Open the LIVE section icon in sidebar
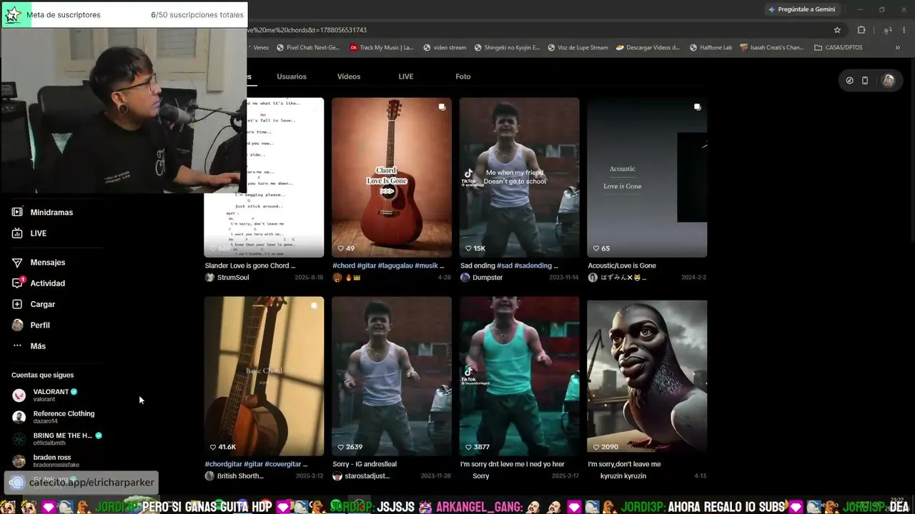This screenshot has width=915, height=514. (17, 233)
